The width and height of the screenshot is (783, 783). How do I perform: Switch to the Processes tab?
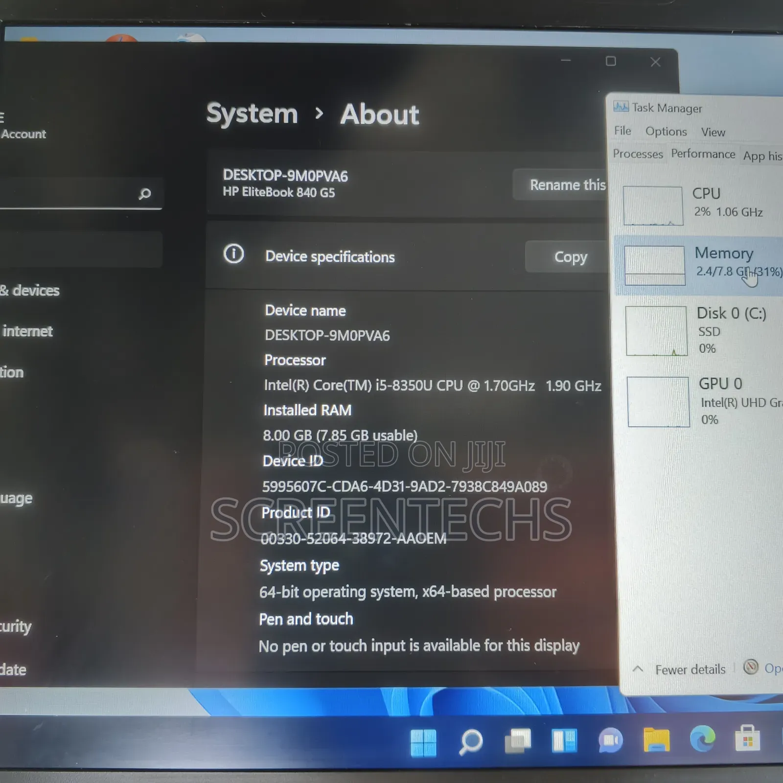(638, 154)
